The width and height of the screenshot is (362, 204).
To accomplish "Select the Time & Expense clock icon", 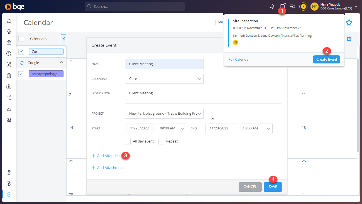I will click(9, 53).
